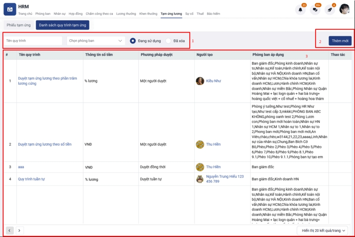Open the user profile avatar menu
Screen dimensions: 355x237
345,9
